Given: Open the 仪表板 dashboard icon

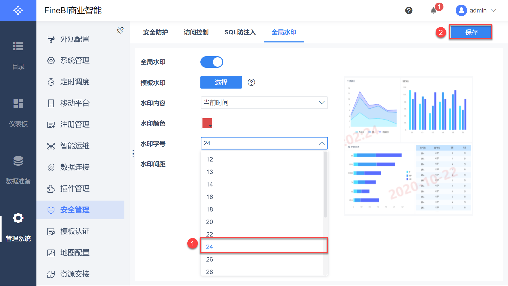Looking at the screenshot, I should click(18, 103).
